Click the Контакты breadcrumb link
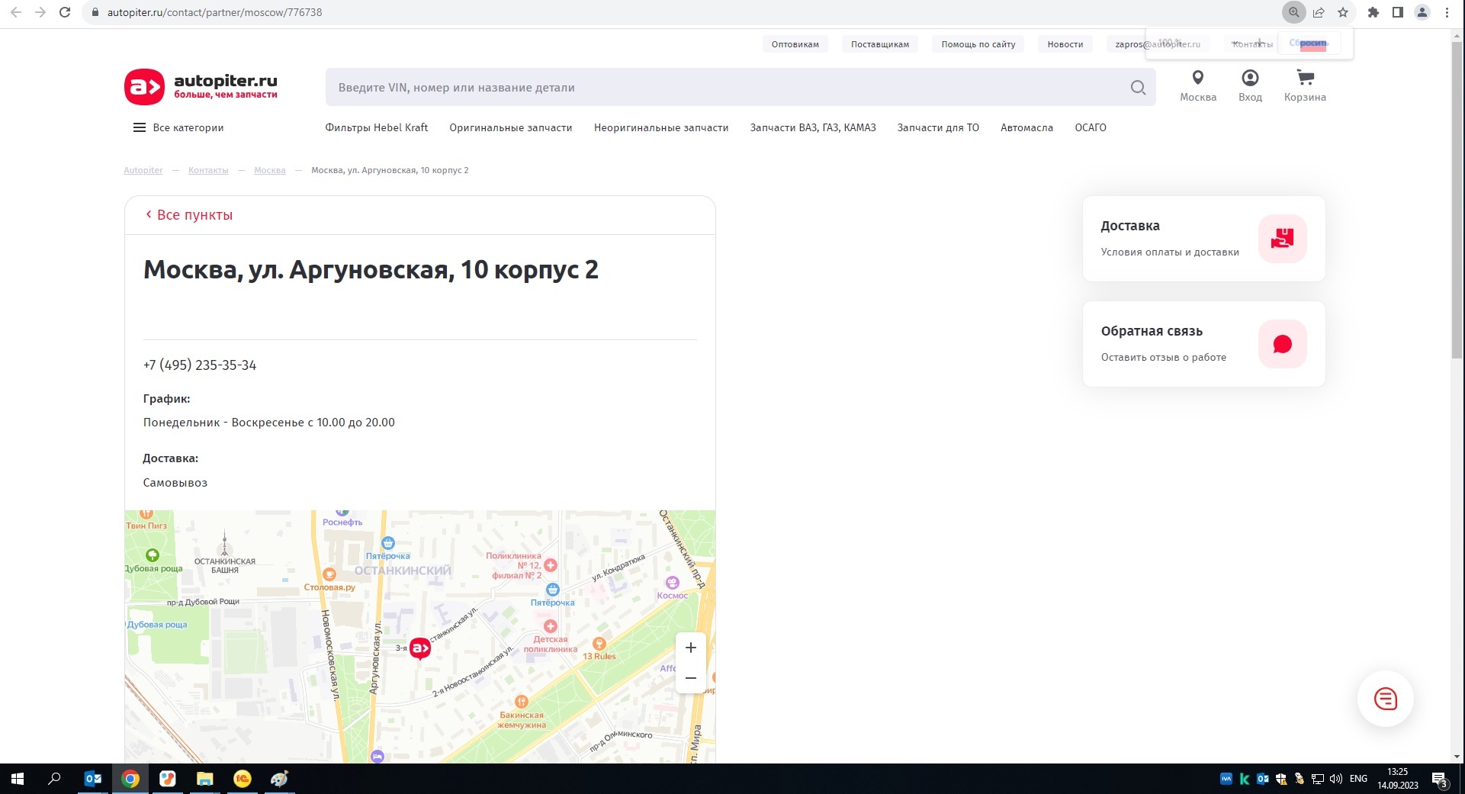This screenshot has width=1465, height=794. click(208, 170)
